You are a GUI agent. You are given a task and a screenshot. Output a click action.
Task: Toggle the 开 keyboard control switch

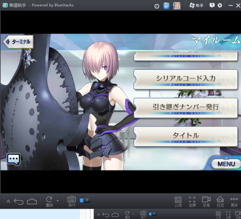click(85, 200)
